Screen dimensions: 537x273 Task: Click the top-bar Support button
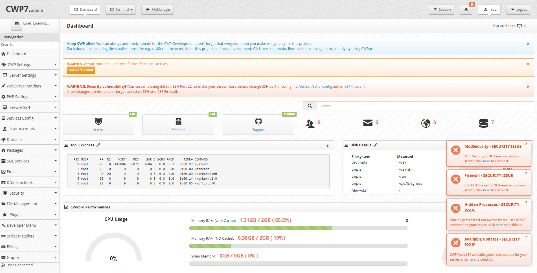coord(442,10)
